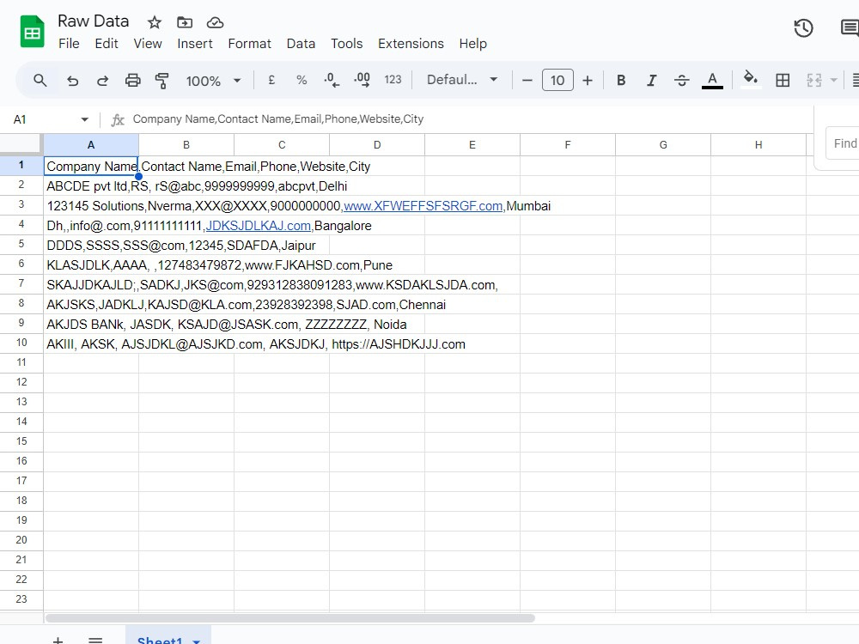Select row 5 header

click(21, 244)
